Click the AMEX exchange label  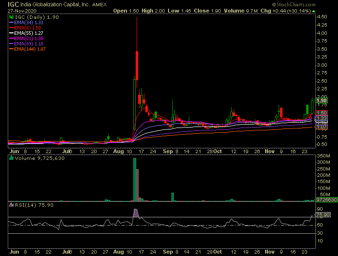click(99, 4)
